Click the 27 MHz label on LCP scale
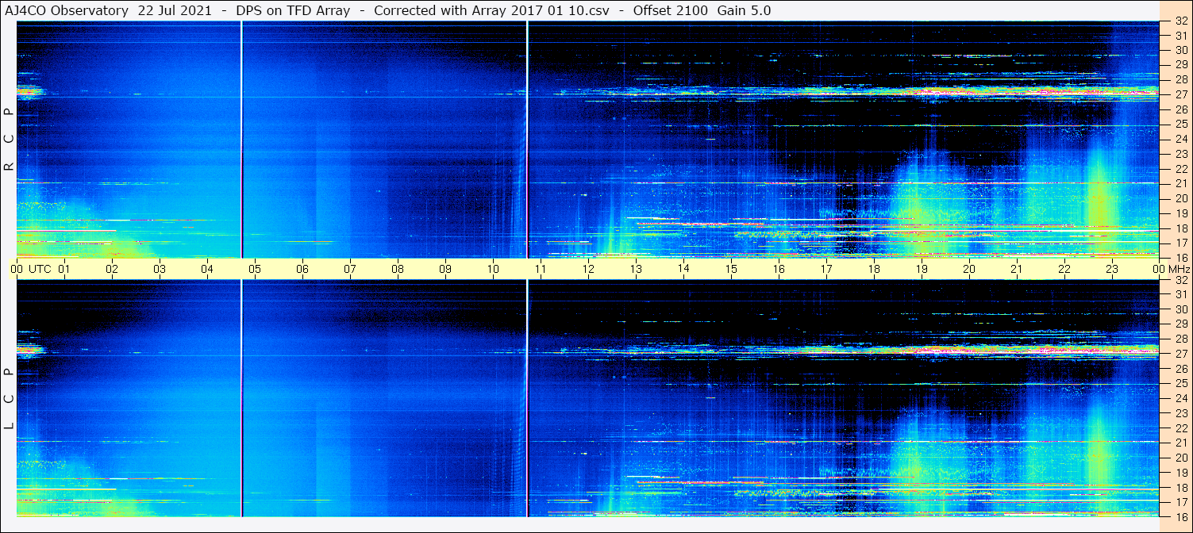The image size is (1193, 533). tap(1180, 354)
